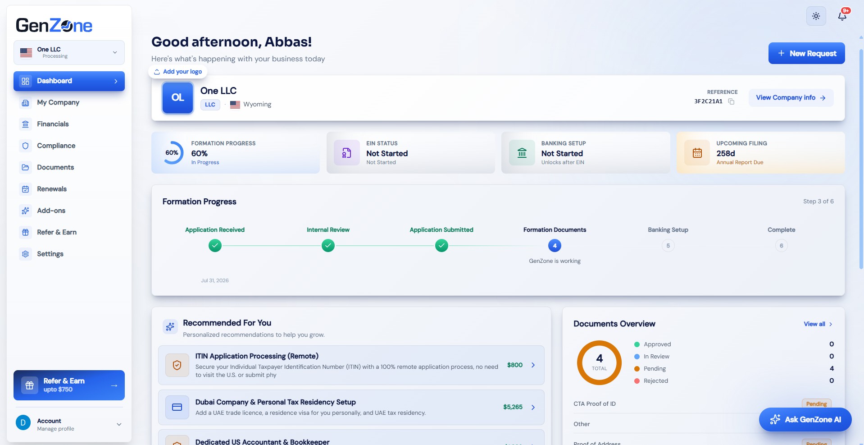
Task: Click the upload icon in Add your logo
Action: click(x=157, y=72)
